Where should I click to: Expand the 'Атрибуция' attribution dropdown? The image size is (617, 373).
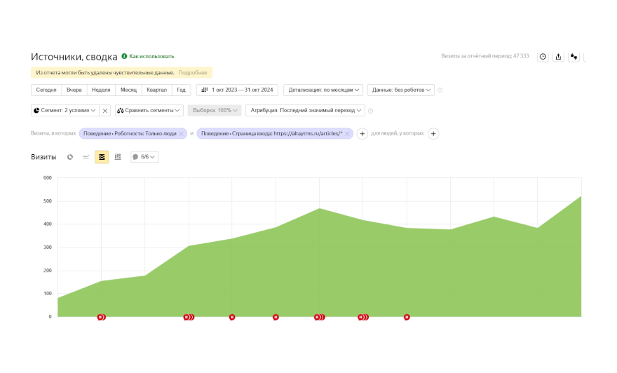pos(305,110)
